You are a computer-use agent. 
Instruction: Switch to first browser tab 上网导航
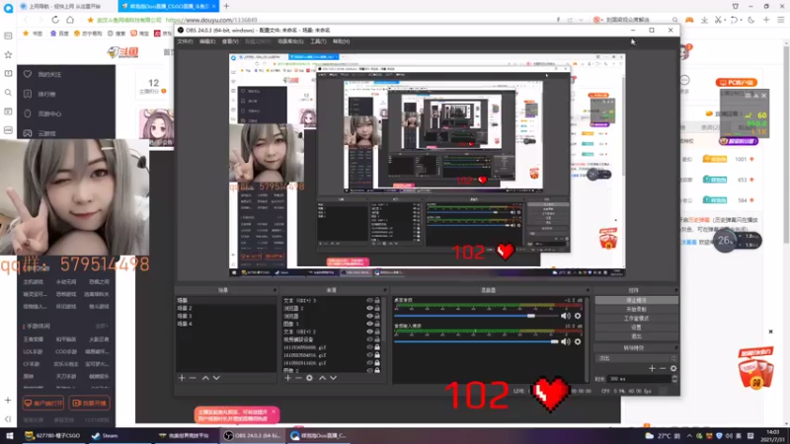point(65,6)
